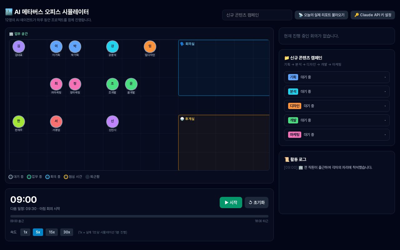Select agent avatar 강분석
Screen dimensions: 400x250
[x=112, y=47]
